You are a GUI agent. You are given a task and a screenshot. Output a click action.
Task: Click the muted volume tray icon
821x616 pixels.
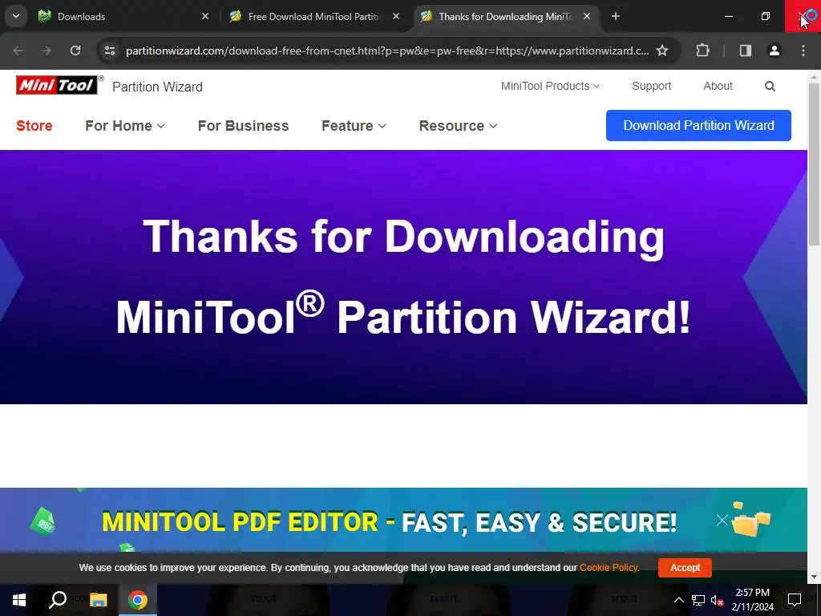tap(717, 600)
